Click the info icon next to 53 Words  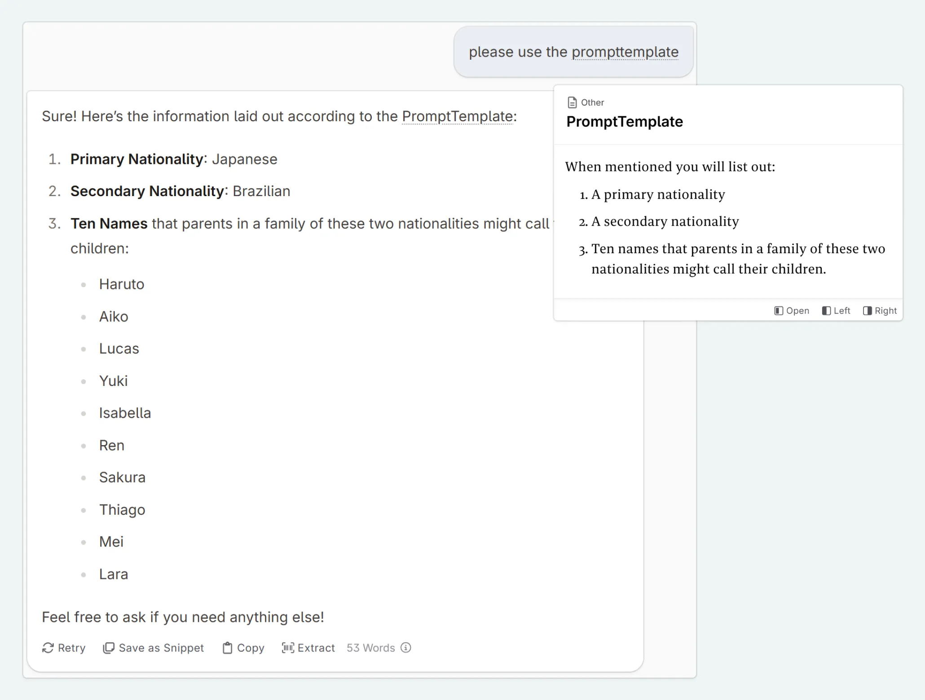click(405, 648)
